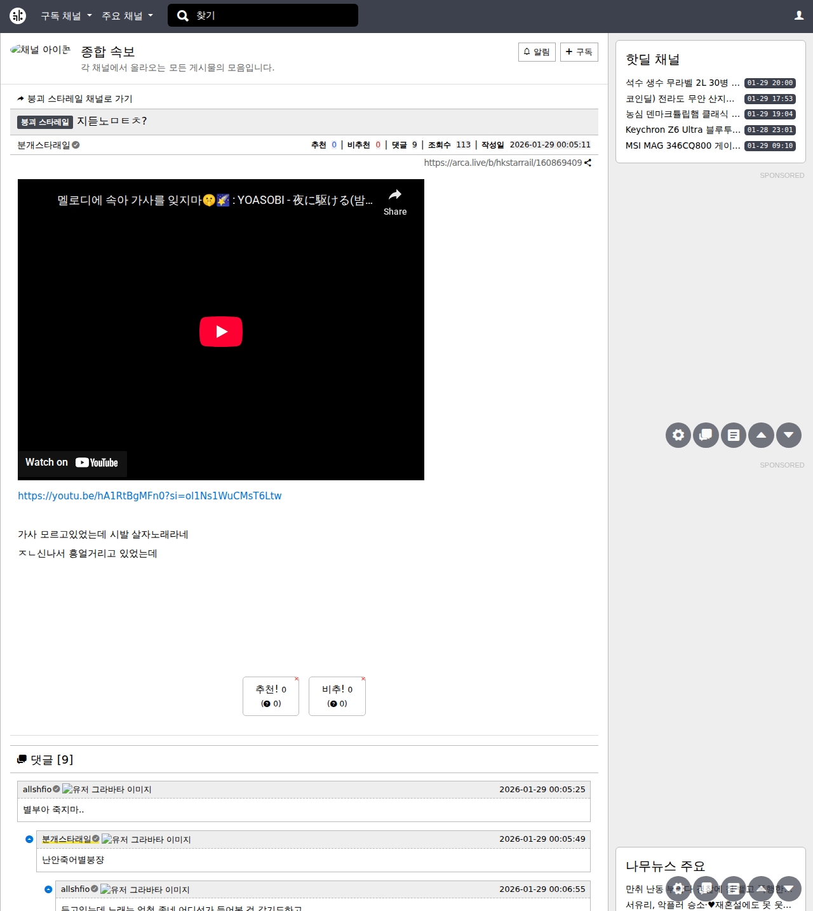Click the arca.live logo in the top bar
Screen dimensions: 813x911
click(x=18, y=16)
